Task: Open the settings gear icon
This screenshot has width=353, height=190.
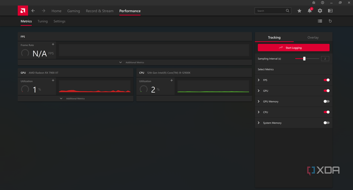Action: (x=320, y=11)
